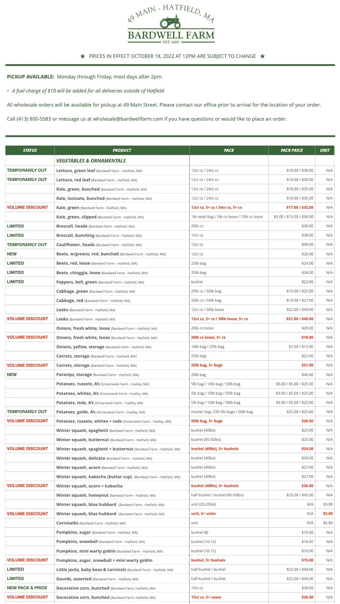Click Winter squash, butternut product name

point(83,439)
